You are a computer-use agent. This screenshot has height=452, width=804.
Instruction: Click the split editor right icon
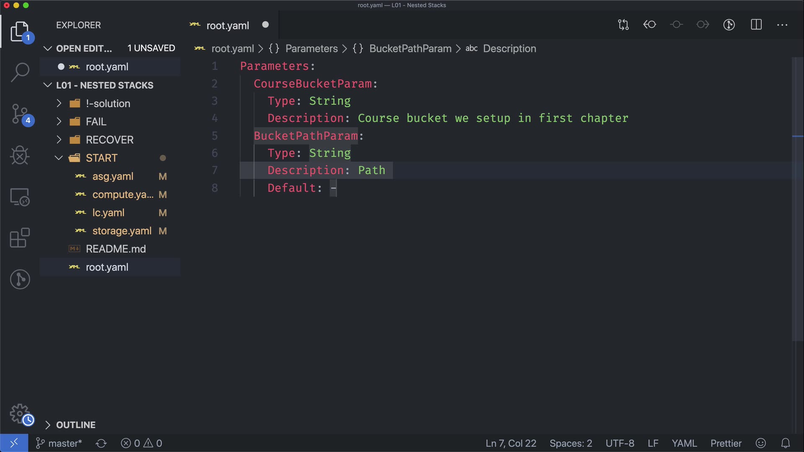[x=756, y=25]
